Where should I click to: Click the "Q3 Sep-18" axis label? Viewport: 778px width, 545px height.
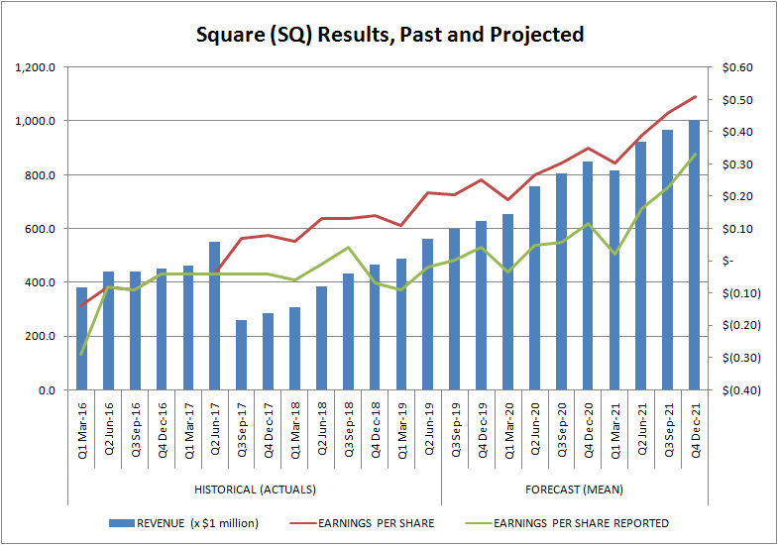pos(348,430)
